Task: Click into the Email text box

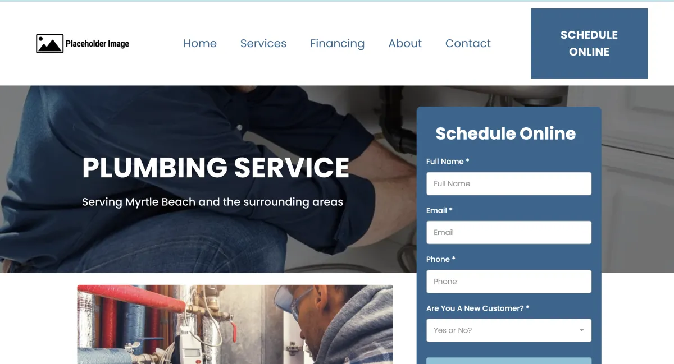Action: [509, 232]
